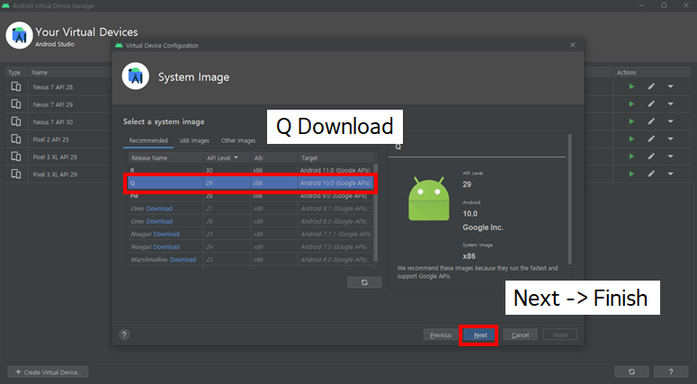Image resolution: width=697 pixels, height=384 pixels.
Task: Switch to the Recommended tab
Action: 148,140
